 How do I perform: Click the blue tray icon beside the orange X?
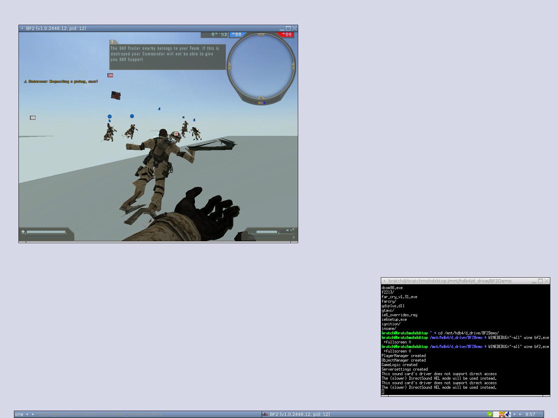(x=508, y=414)
